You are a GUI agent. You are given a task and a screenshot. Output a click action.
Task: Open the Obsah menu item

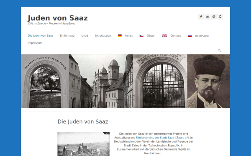[x=151, y=36]
